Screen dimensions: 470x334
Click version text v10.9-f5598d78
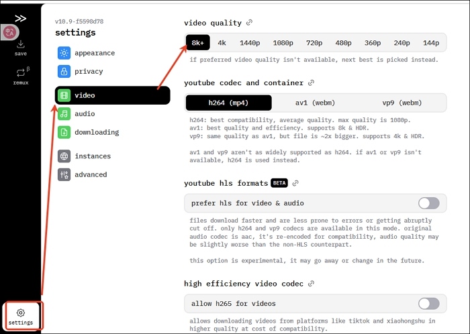point(79,21)
